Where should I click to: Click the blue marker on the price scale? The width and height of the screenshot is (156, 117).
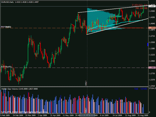148,44
